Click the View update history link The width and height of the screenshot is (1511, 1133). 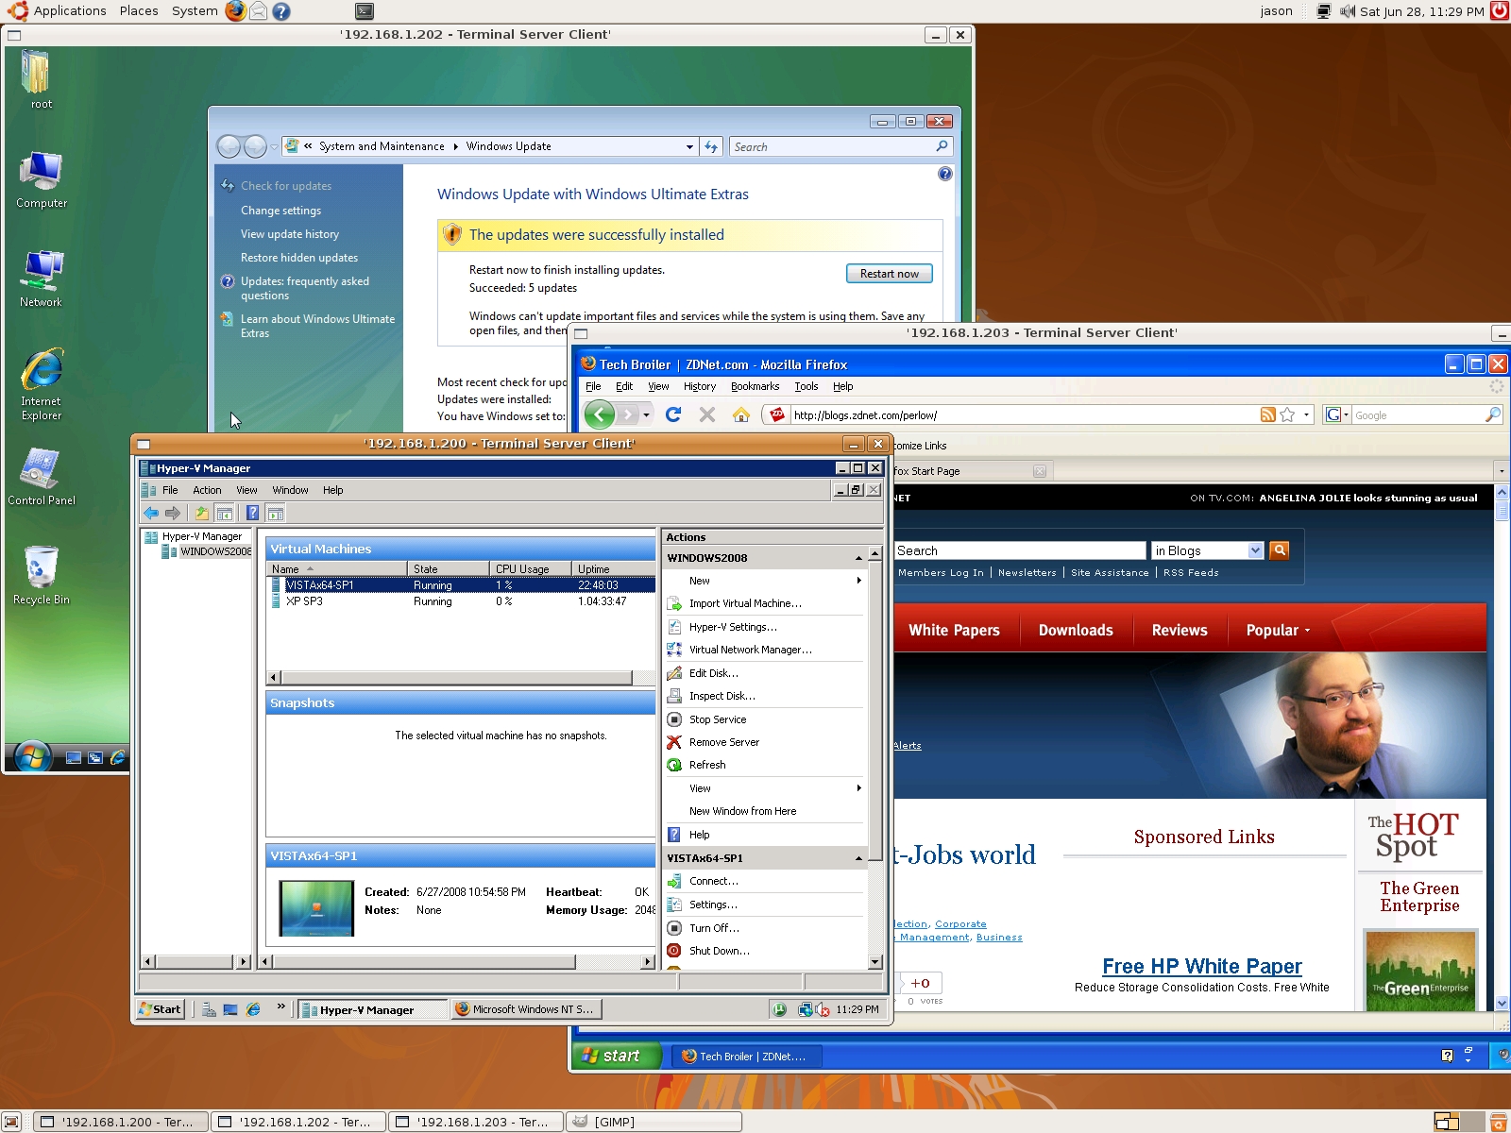click(289, 234)
